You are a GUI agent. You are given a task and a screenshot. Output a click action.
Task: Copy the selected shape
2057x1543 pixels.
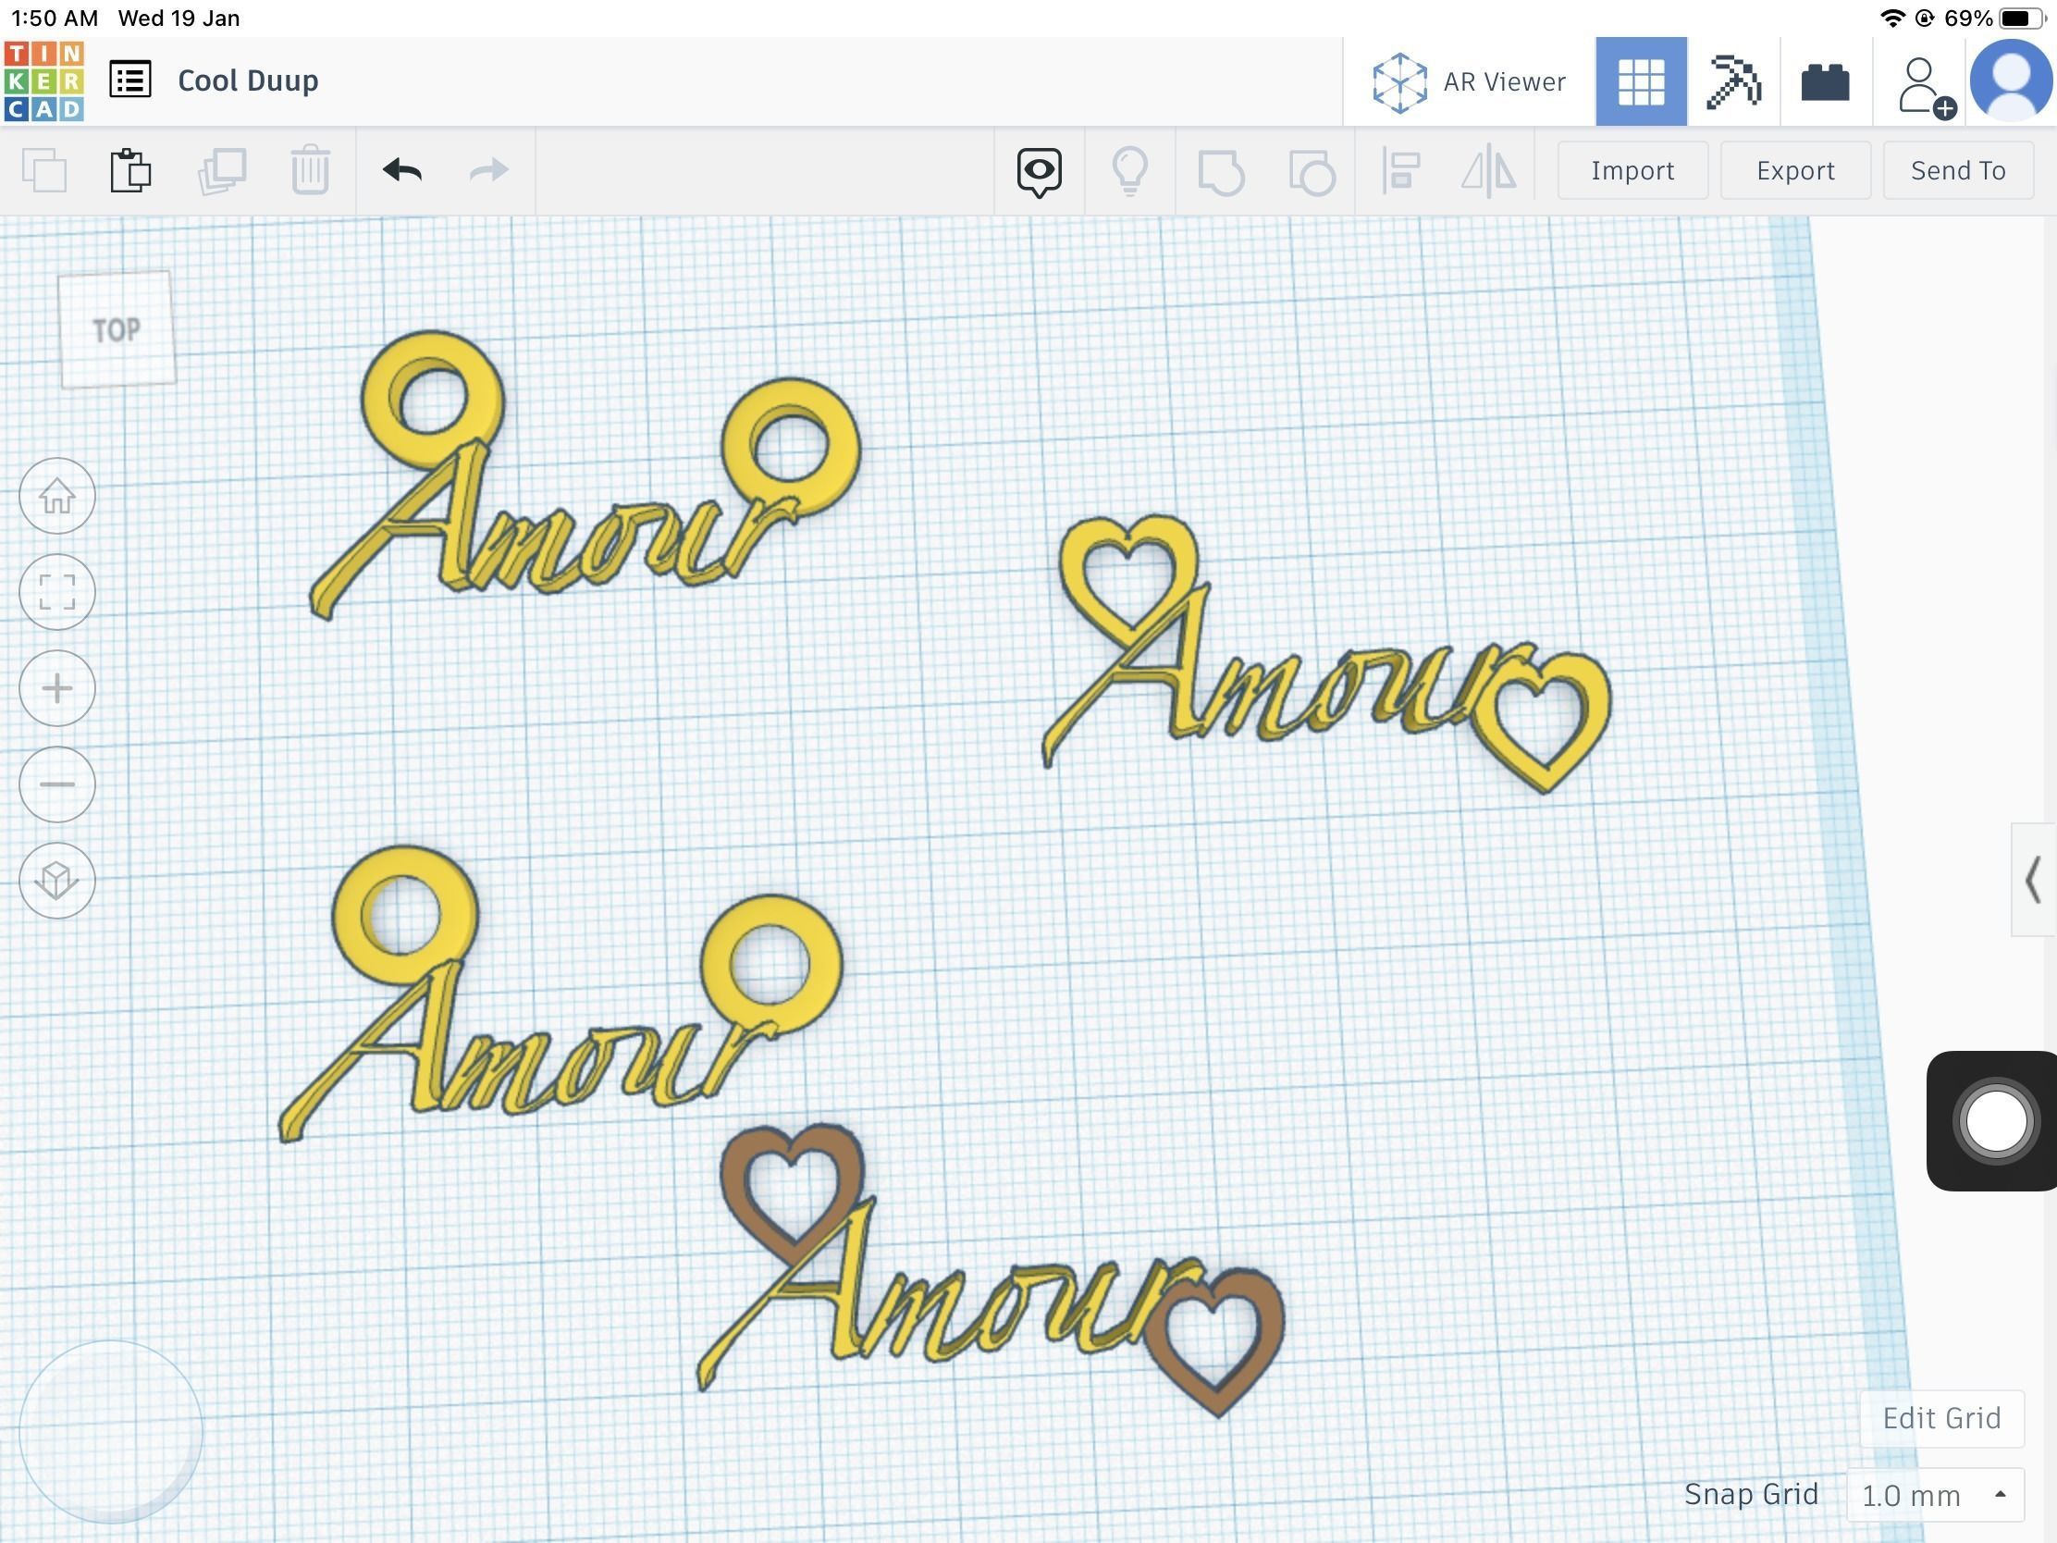pos(43,170)
